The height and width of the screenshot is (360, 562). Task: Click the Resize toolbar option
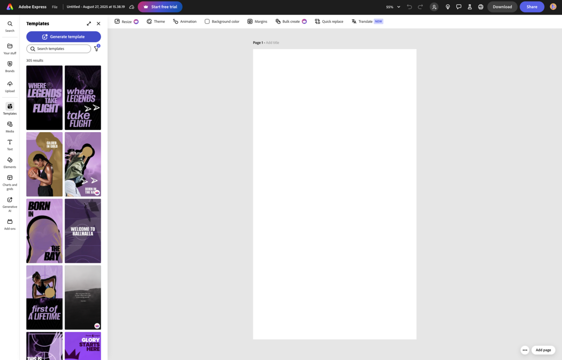126,22
